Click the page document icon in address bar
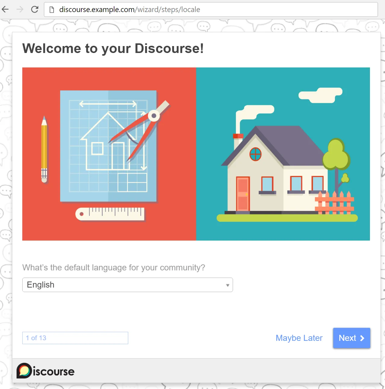The width and height of the screenshot is (385, 389). 52,10
